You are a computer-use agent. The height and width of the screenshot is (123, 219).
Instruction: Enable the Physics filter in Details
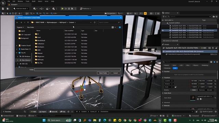click(195, 65)
